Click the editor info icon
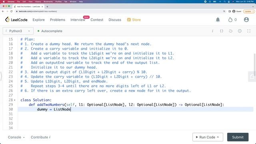 pos(212,31)
